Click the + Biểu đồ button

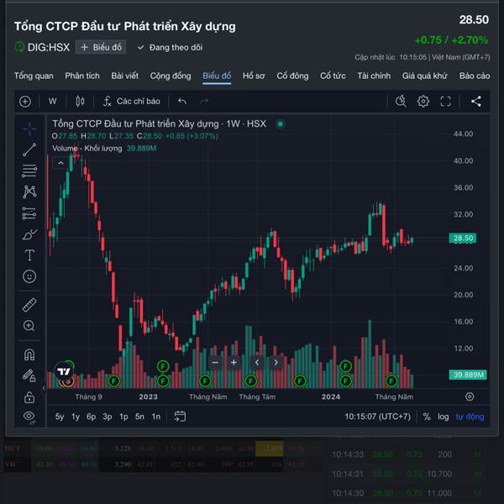pos(101,47)
